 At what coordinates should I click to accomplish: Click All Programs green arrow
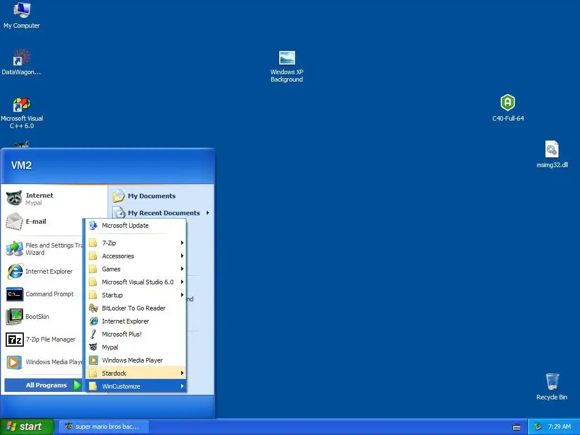[77, 385]
